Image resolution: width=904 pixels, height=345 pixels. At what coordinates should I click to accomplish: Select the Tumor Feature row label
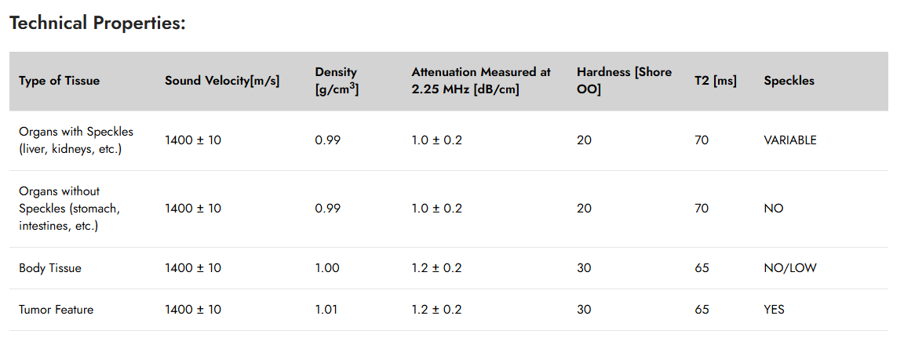pos(56,309)
